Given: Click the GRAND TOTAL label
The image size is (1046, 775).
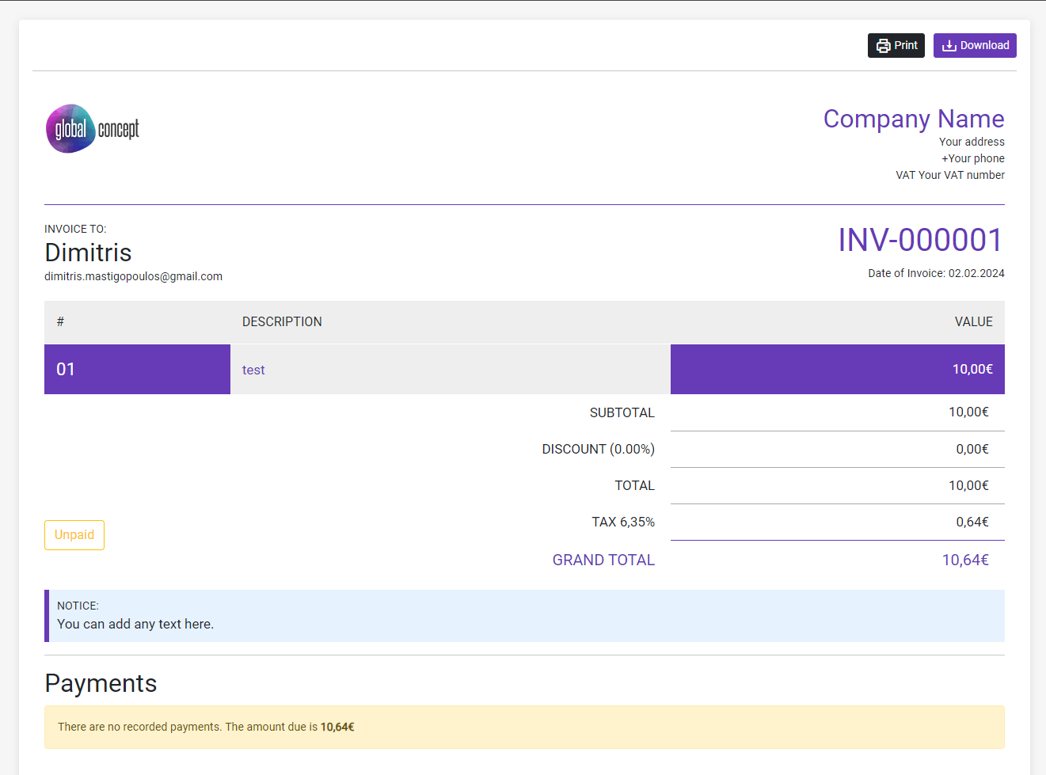Looking at the screenshot, I should [x=603, y=560].
